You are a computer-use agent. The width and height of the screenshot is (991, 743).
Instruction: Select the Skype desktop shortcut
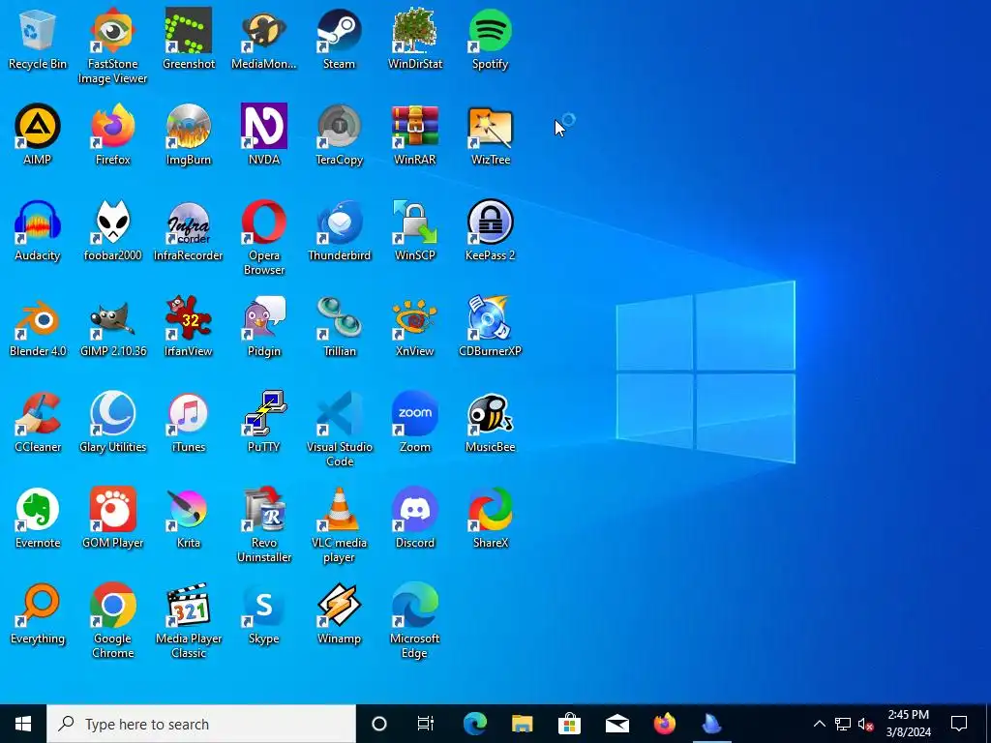pos(263,606)
